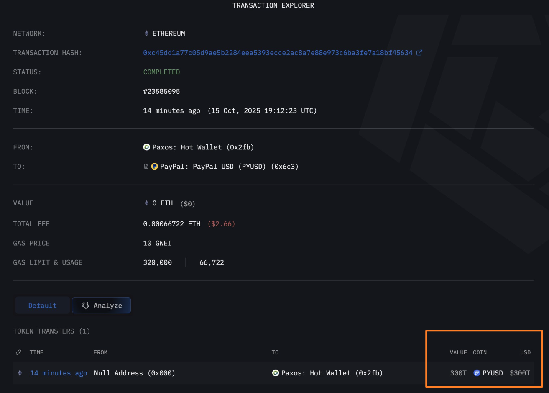549x393 pixels.
Task: Click the contract document icon before PayPal
Action: (146, 167)
